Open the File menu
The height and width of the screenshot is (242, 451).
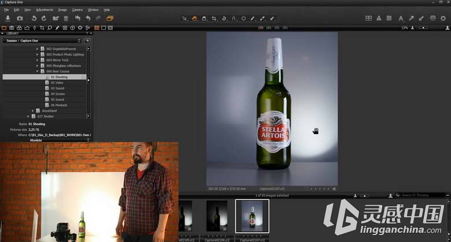[6, 10]
